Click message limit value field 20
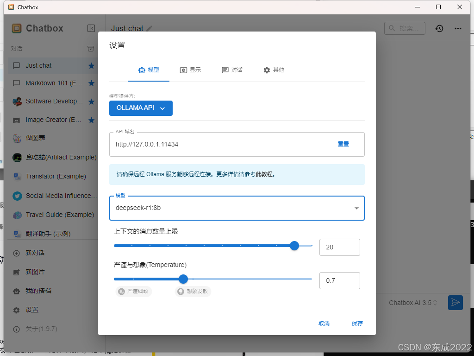Screen dimensions: 474x356 tap(339, 248)
